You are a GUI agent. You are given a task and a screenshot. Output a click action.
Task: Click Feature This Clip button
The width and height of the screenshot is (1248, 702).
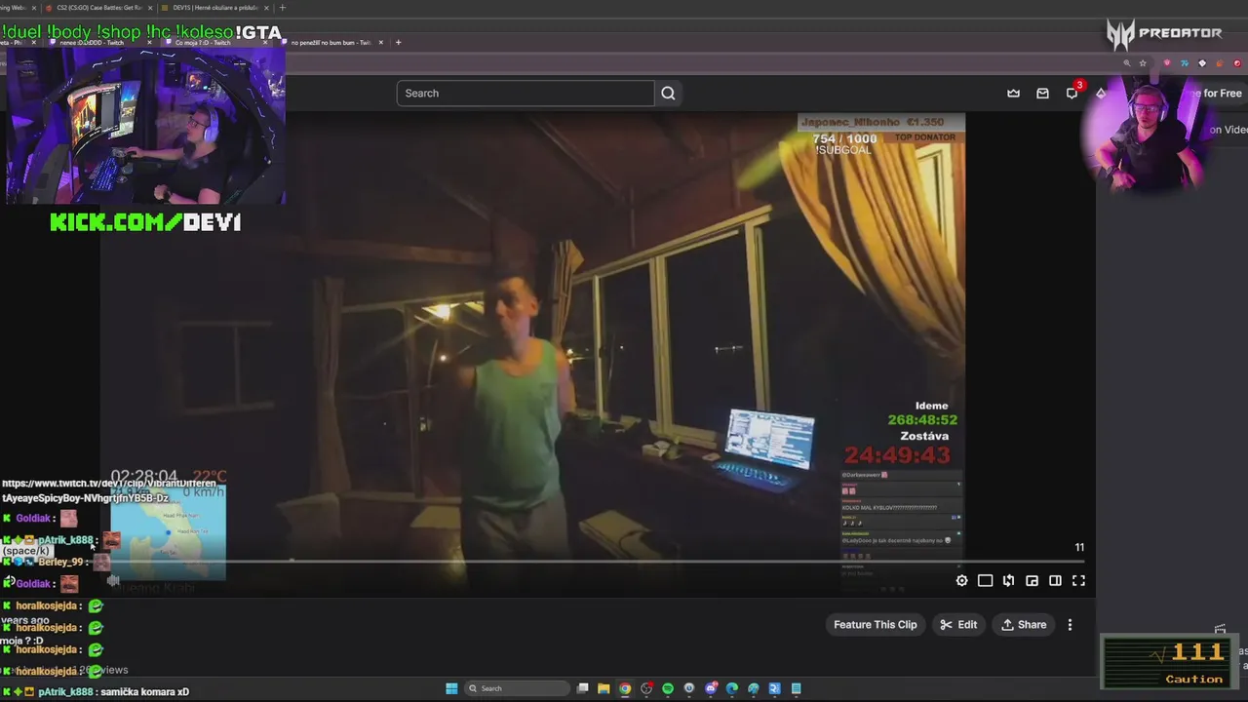(875, 625)
